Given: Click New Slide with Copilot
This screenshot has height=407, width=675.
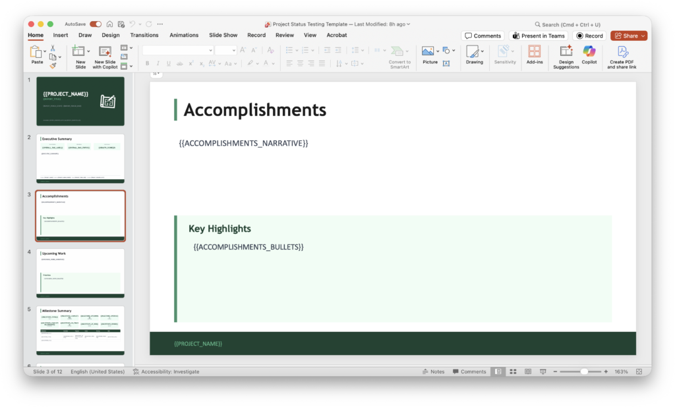Looking at the screenshot, I should click(105, 52).
